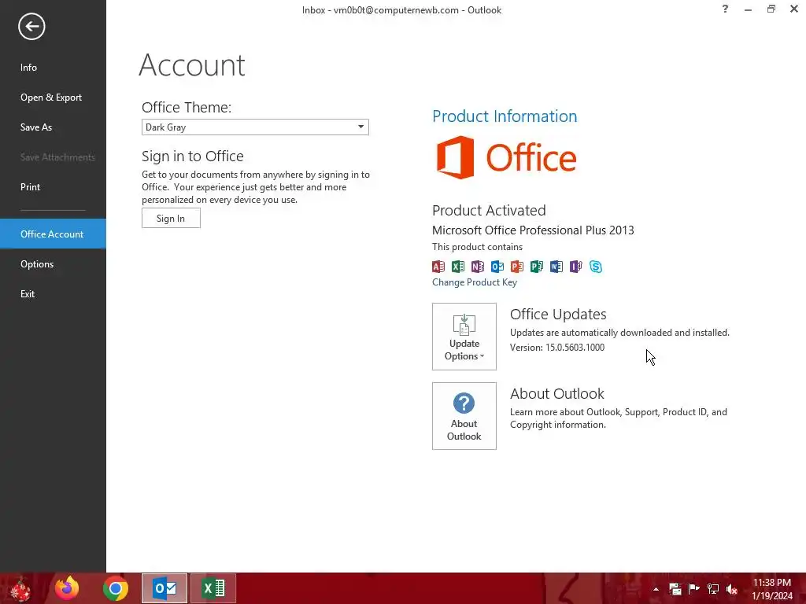Click the Product Activated text
Screen dimensions: 806x604
tap(489, 210)
